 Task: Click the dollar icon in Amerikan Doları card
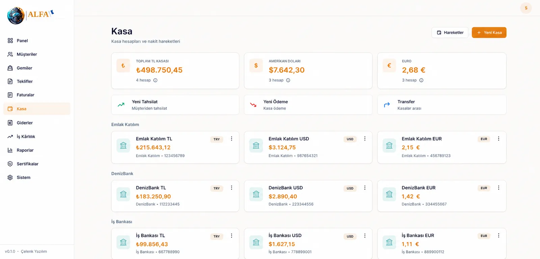tap(256, 65)
